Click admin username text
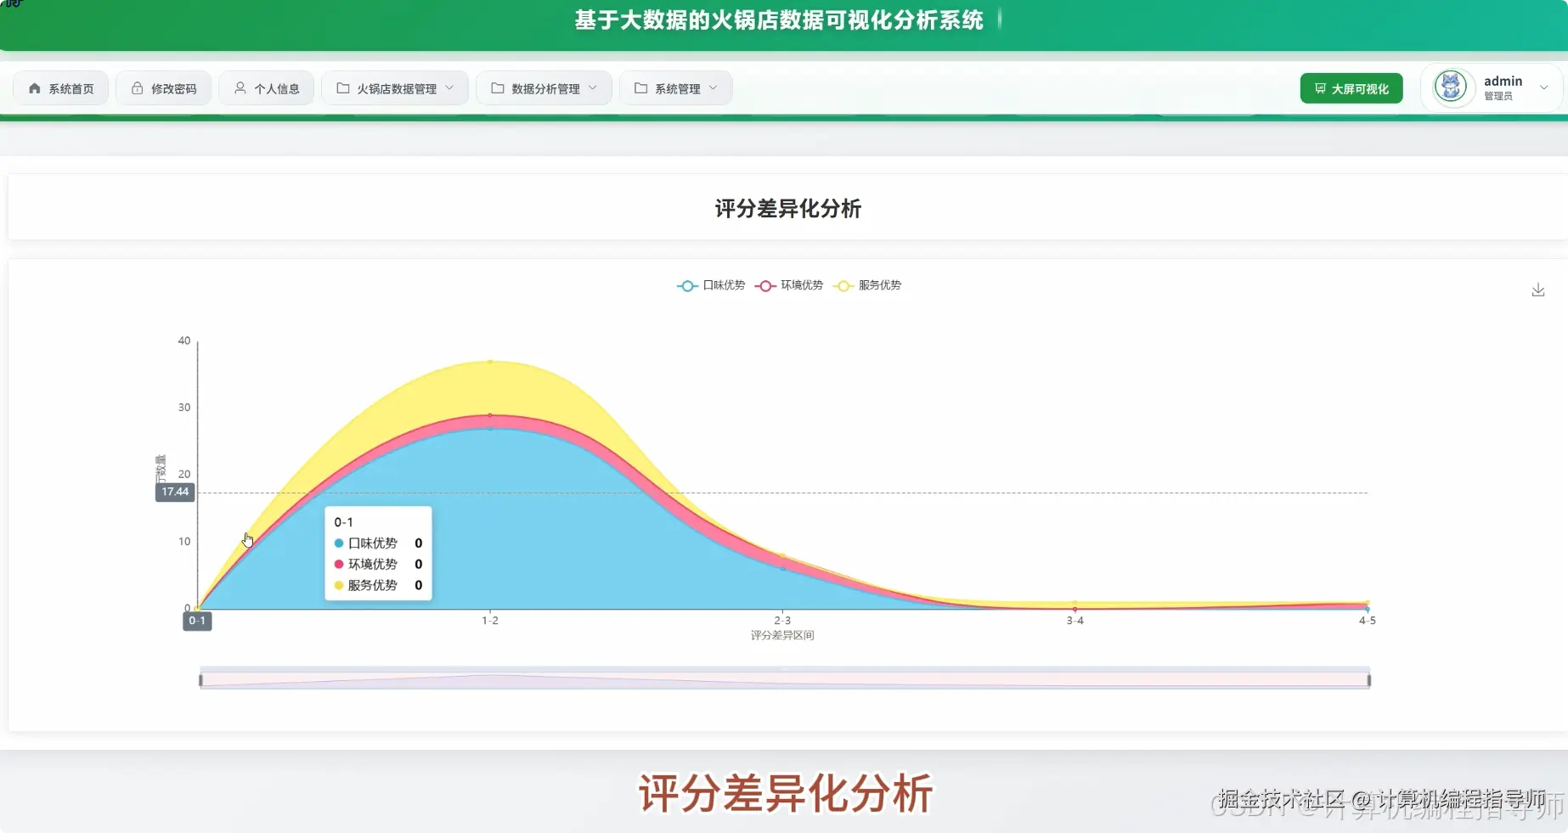 (x=1503, y=82)
